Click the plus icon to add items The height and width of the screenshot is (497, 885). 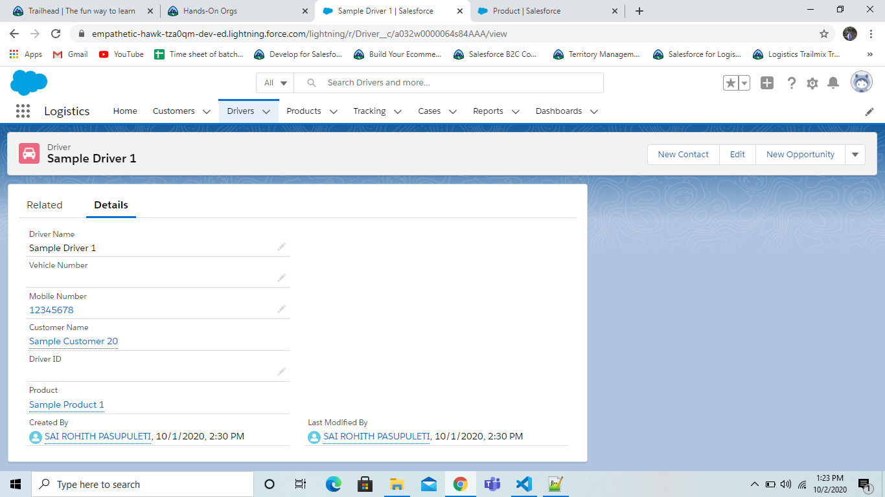tap(766, 83)
